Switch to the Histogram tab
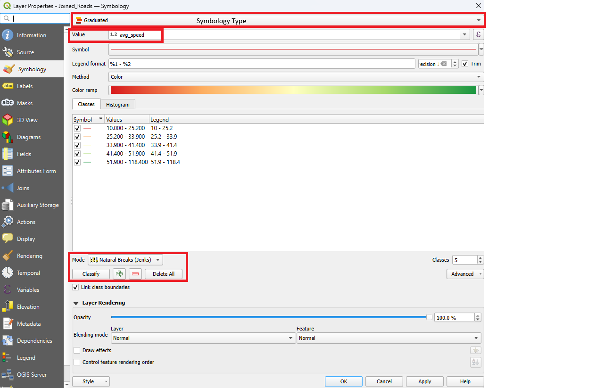Screen dimensions: 604x388 point(118,105)
